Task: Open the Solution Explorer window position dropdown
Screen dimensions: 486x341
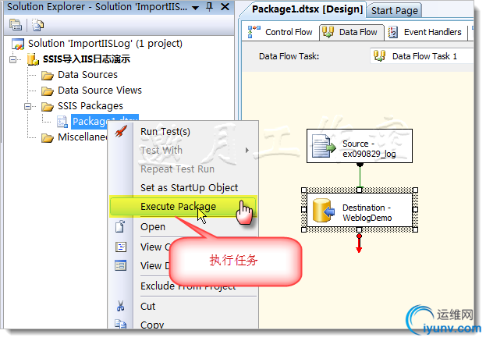Action: click(x=195, y=7)
